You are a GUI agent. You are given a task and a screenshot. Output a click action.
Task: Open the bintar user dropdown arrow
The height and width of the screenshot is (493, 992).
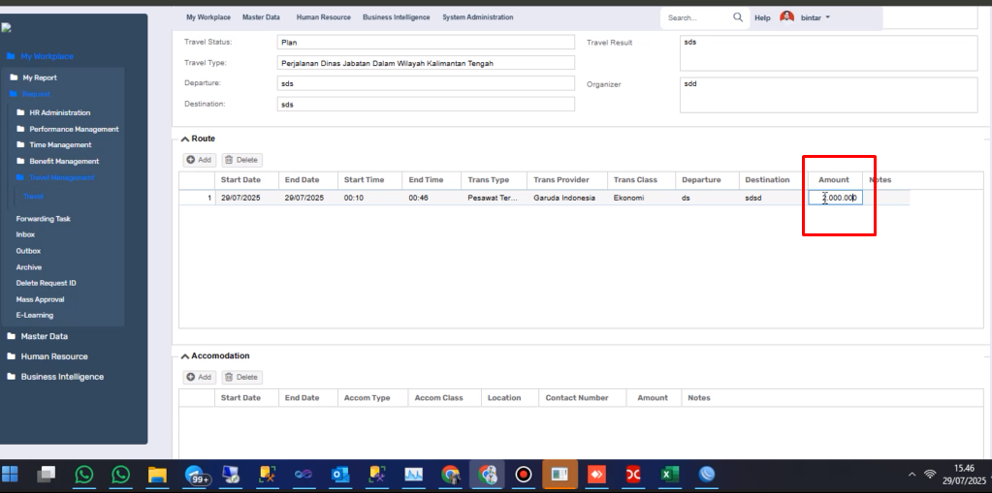click(x=827, y=17)
